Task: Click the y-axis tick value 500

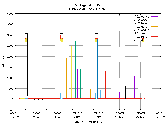Action: (11, 89)
